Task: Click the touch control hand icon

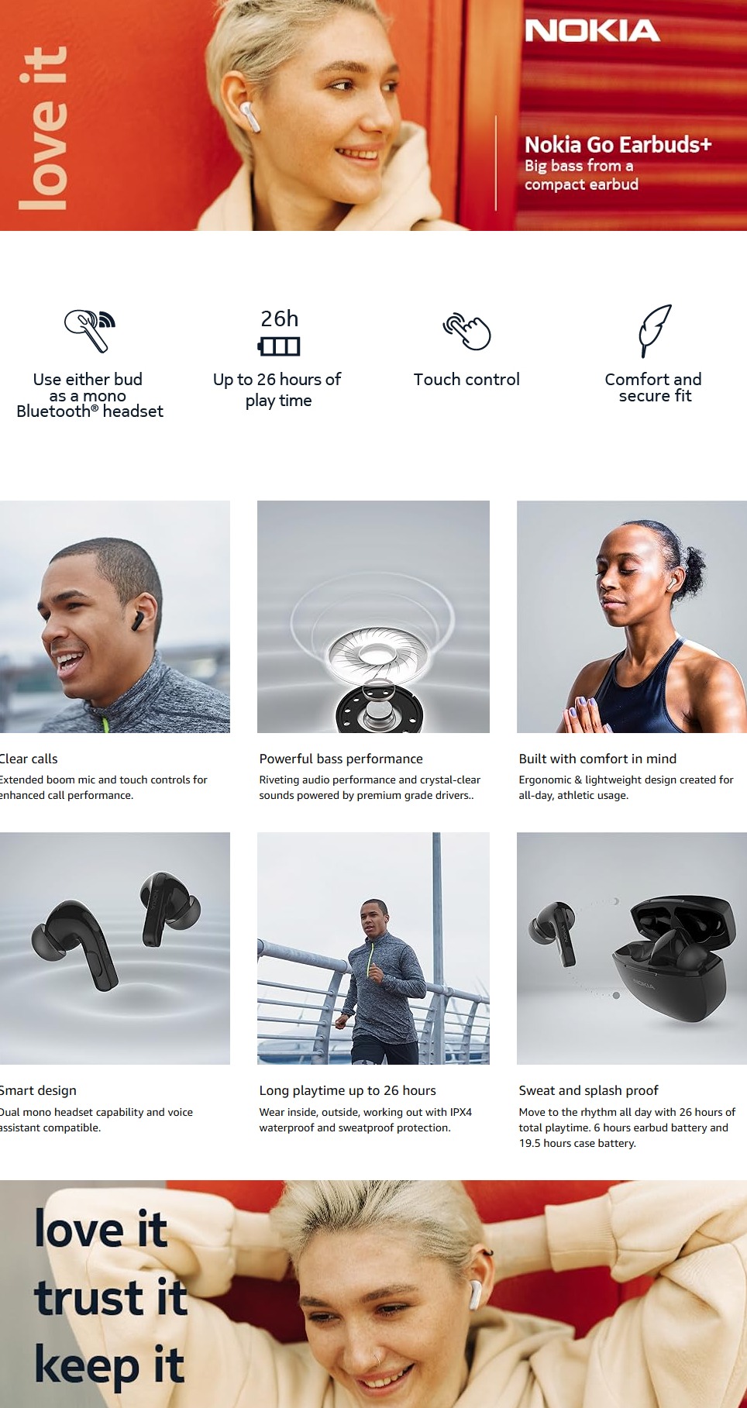Action: pyautogui.click(x=466, y=332)
